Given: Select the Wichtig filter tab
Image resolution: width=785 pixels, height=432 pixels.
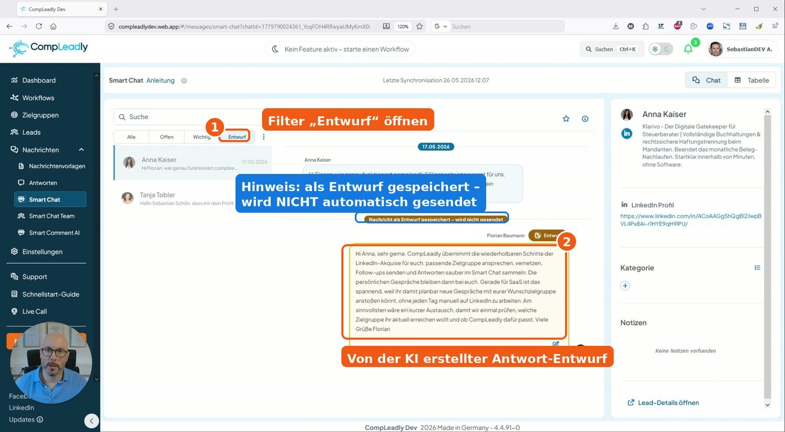Looking at the screenshot, I should 201,137.
